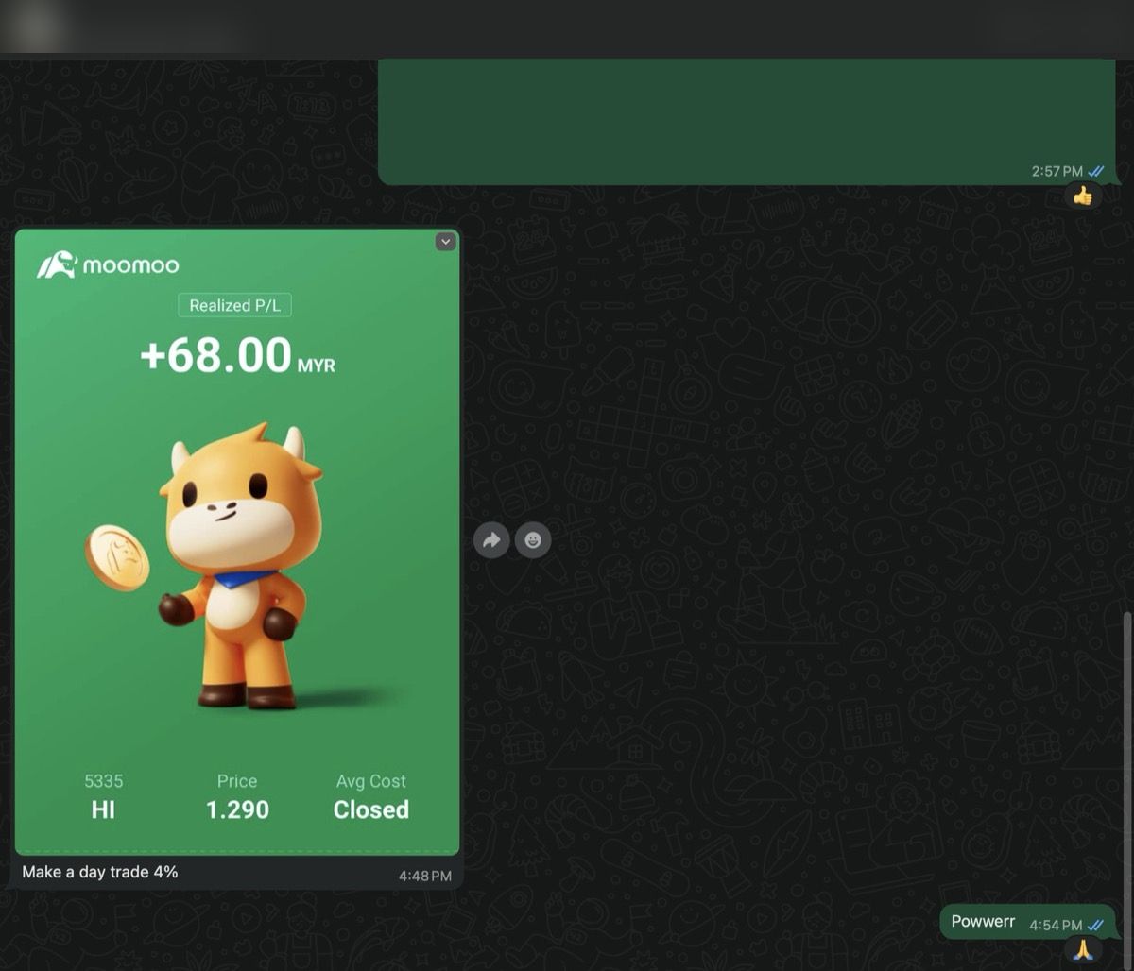Image resolution: width=1134 pixels, height=971 pixels.
Task: Click the blank green message sent at 2:57 PM
Action: (x=747, y=121)
